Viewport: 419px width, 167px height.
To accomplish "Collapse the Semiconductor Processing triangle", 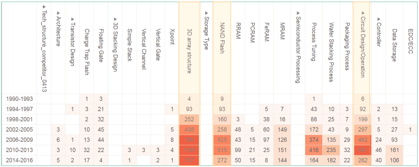I will [x=298, y=13].
